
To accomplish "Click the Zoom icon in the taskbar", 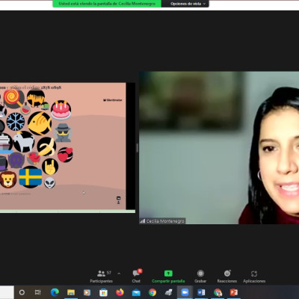I will [185, 292].
